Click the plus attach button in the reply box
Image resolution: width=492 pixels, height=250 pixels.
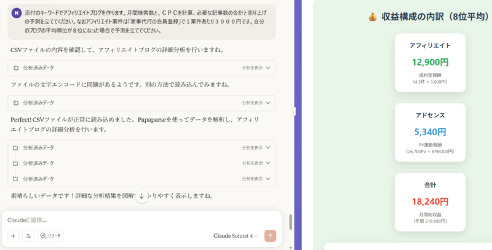point(13,236)
